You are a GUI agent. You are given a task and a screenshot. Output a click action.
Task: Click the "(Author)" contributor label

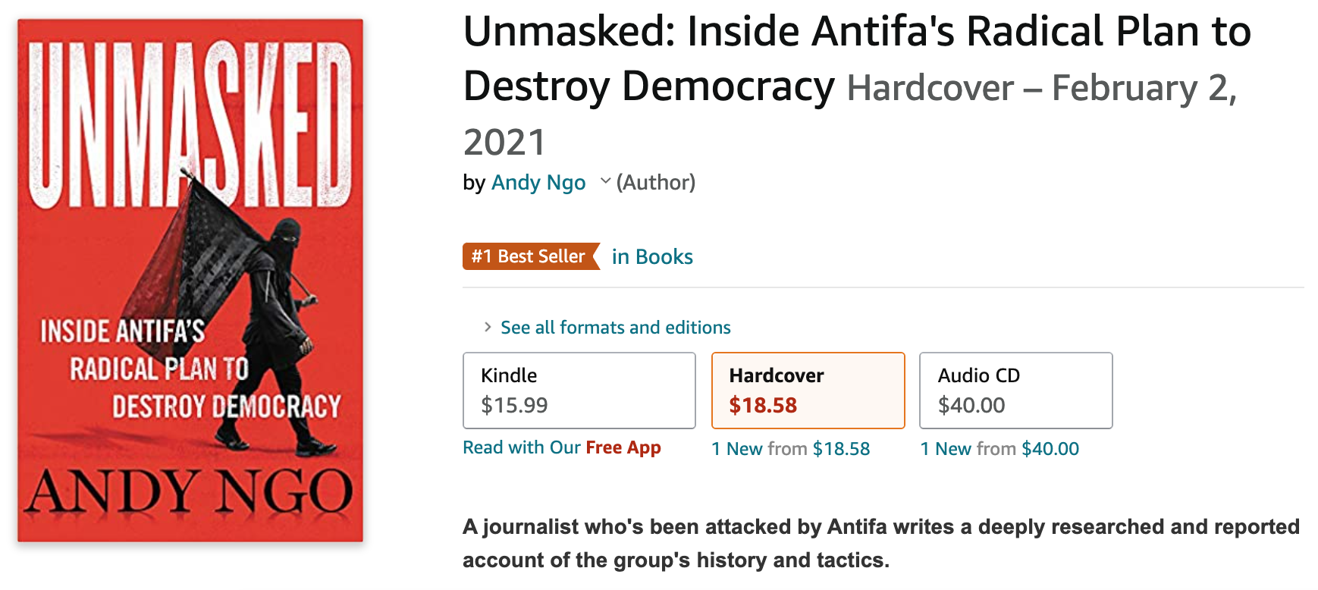click(655, 183)
